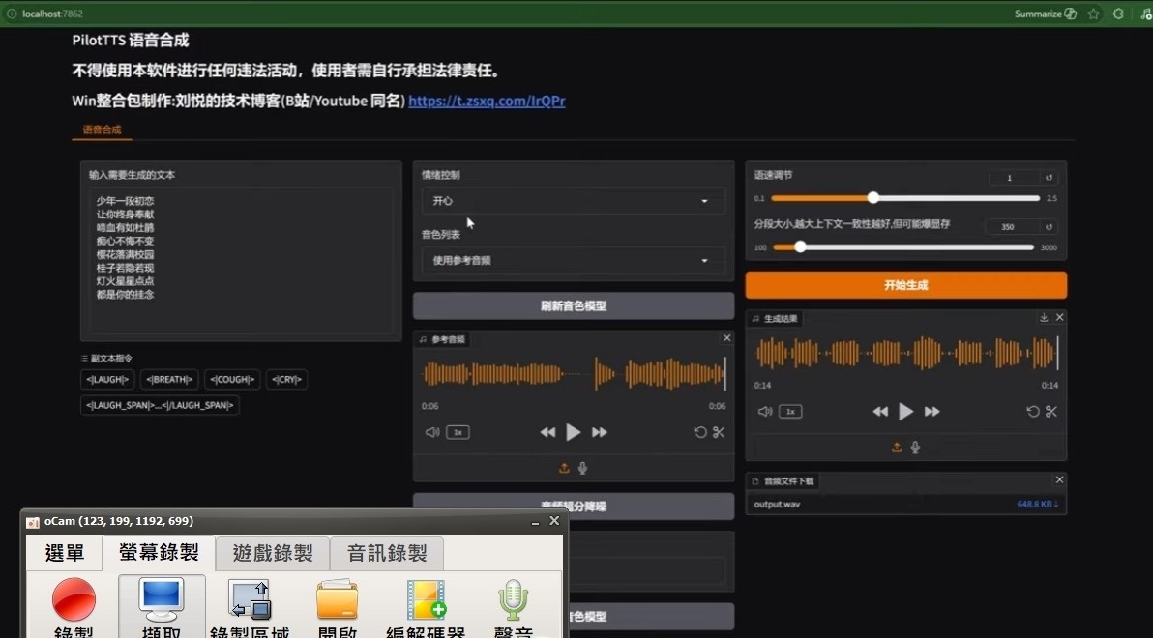Mute volume in generated result player
1153x638 pixels.
(x=765, y=412)
